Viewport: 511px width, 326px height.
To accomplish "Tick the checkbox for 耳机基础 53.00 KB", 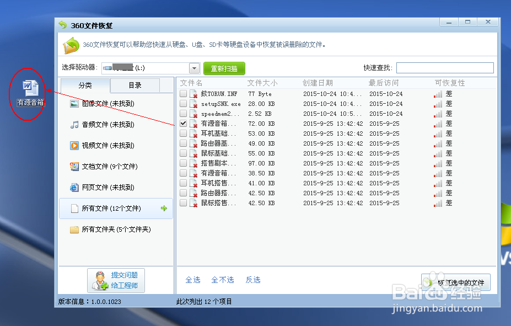I will tap(183, 133).
